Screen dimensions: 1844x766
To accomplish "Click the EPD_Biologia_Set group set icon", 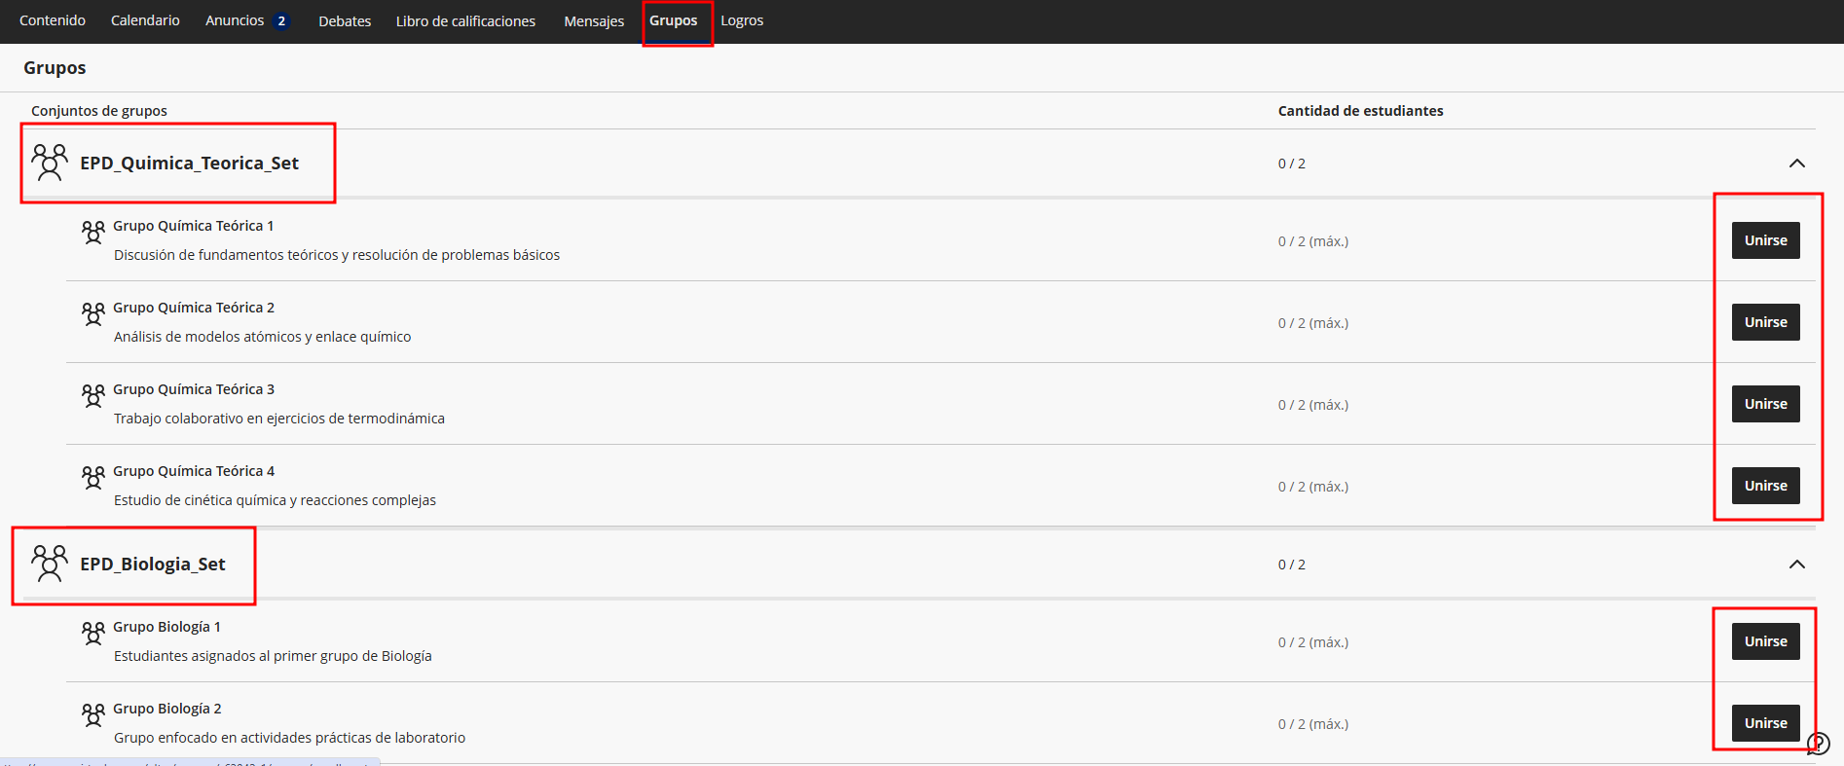I will [x=50, y=564].
